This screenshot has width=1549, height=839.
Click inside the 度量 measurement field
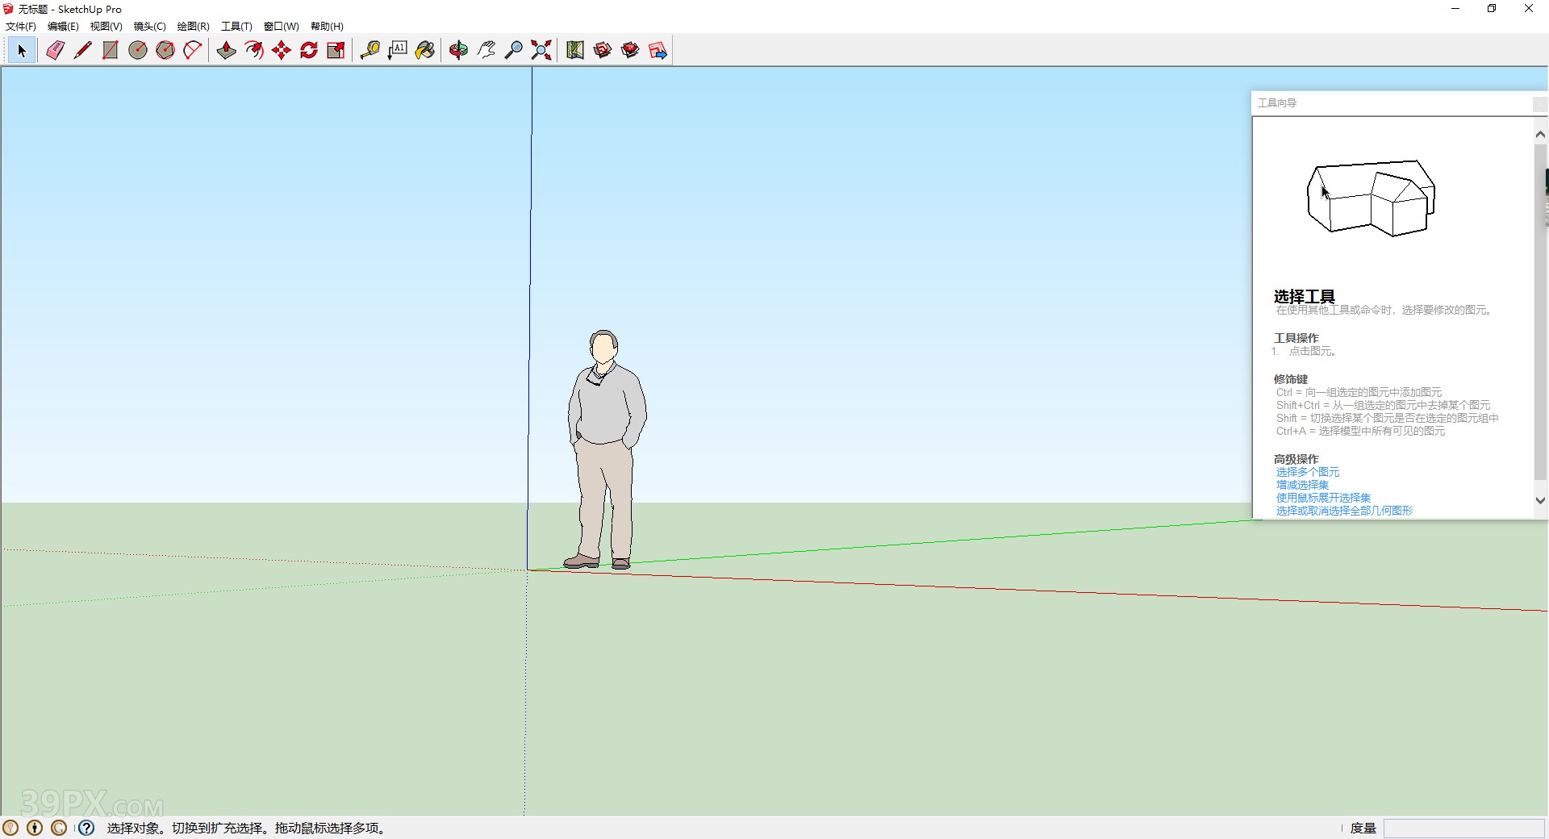pos(1464,828)
